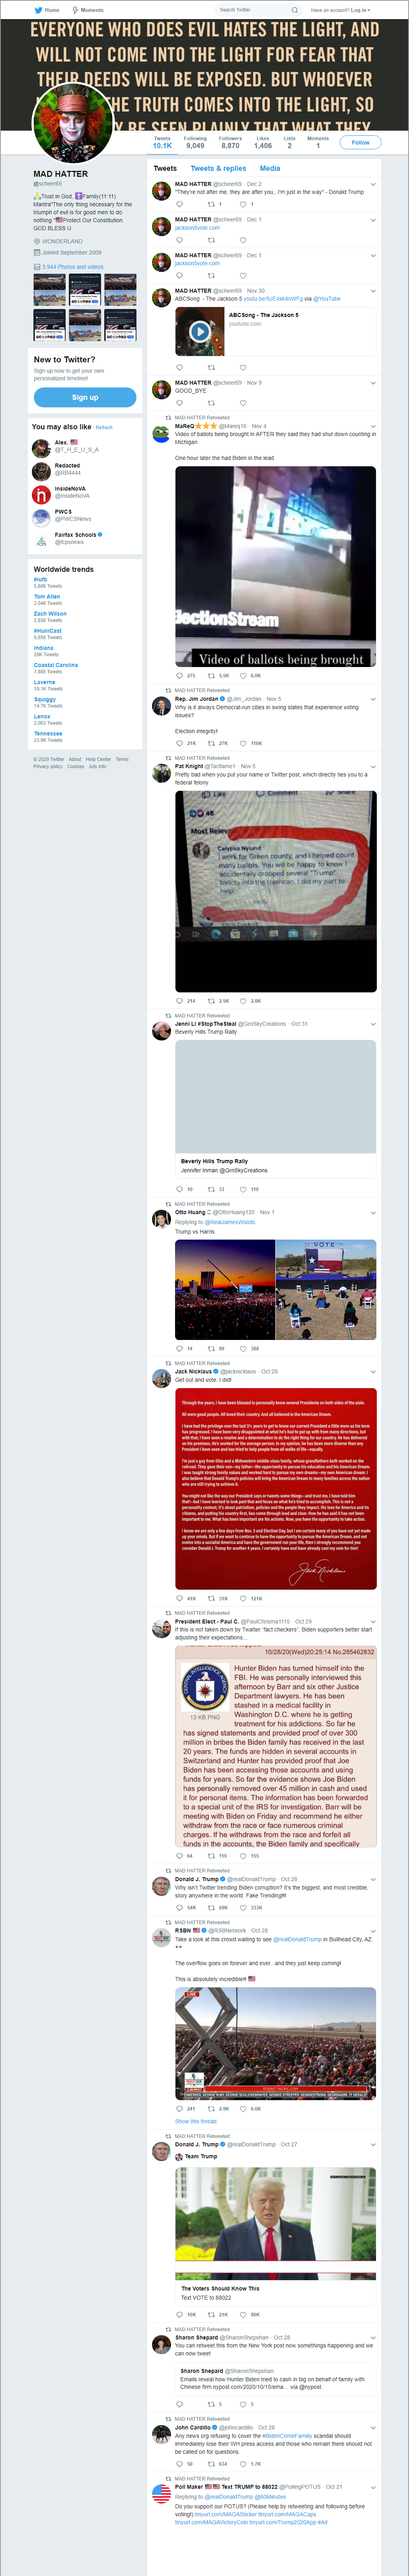
Task: Expand options on Pat Knight's tweet
Action: point(373,767)
